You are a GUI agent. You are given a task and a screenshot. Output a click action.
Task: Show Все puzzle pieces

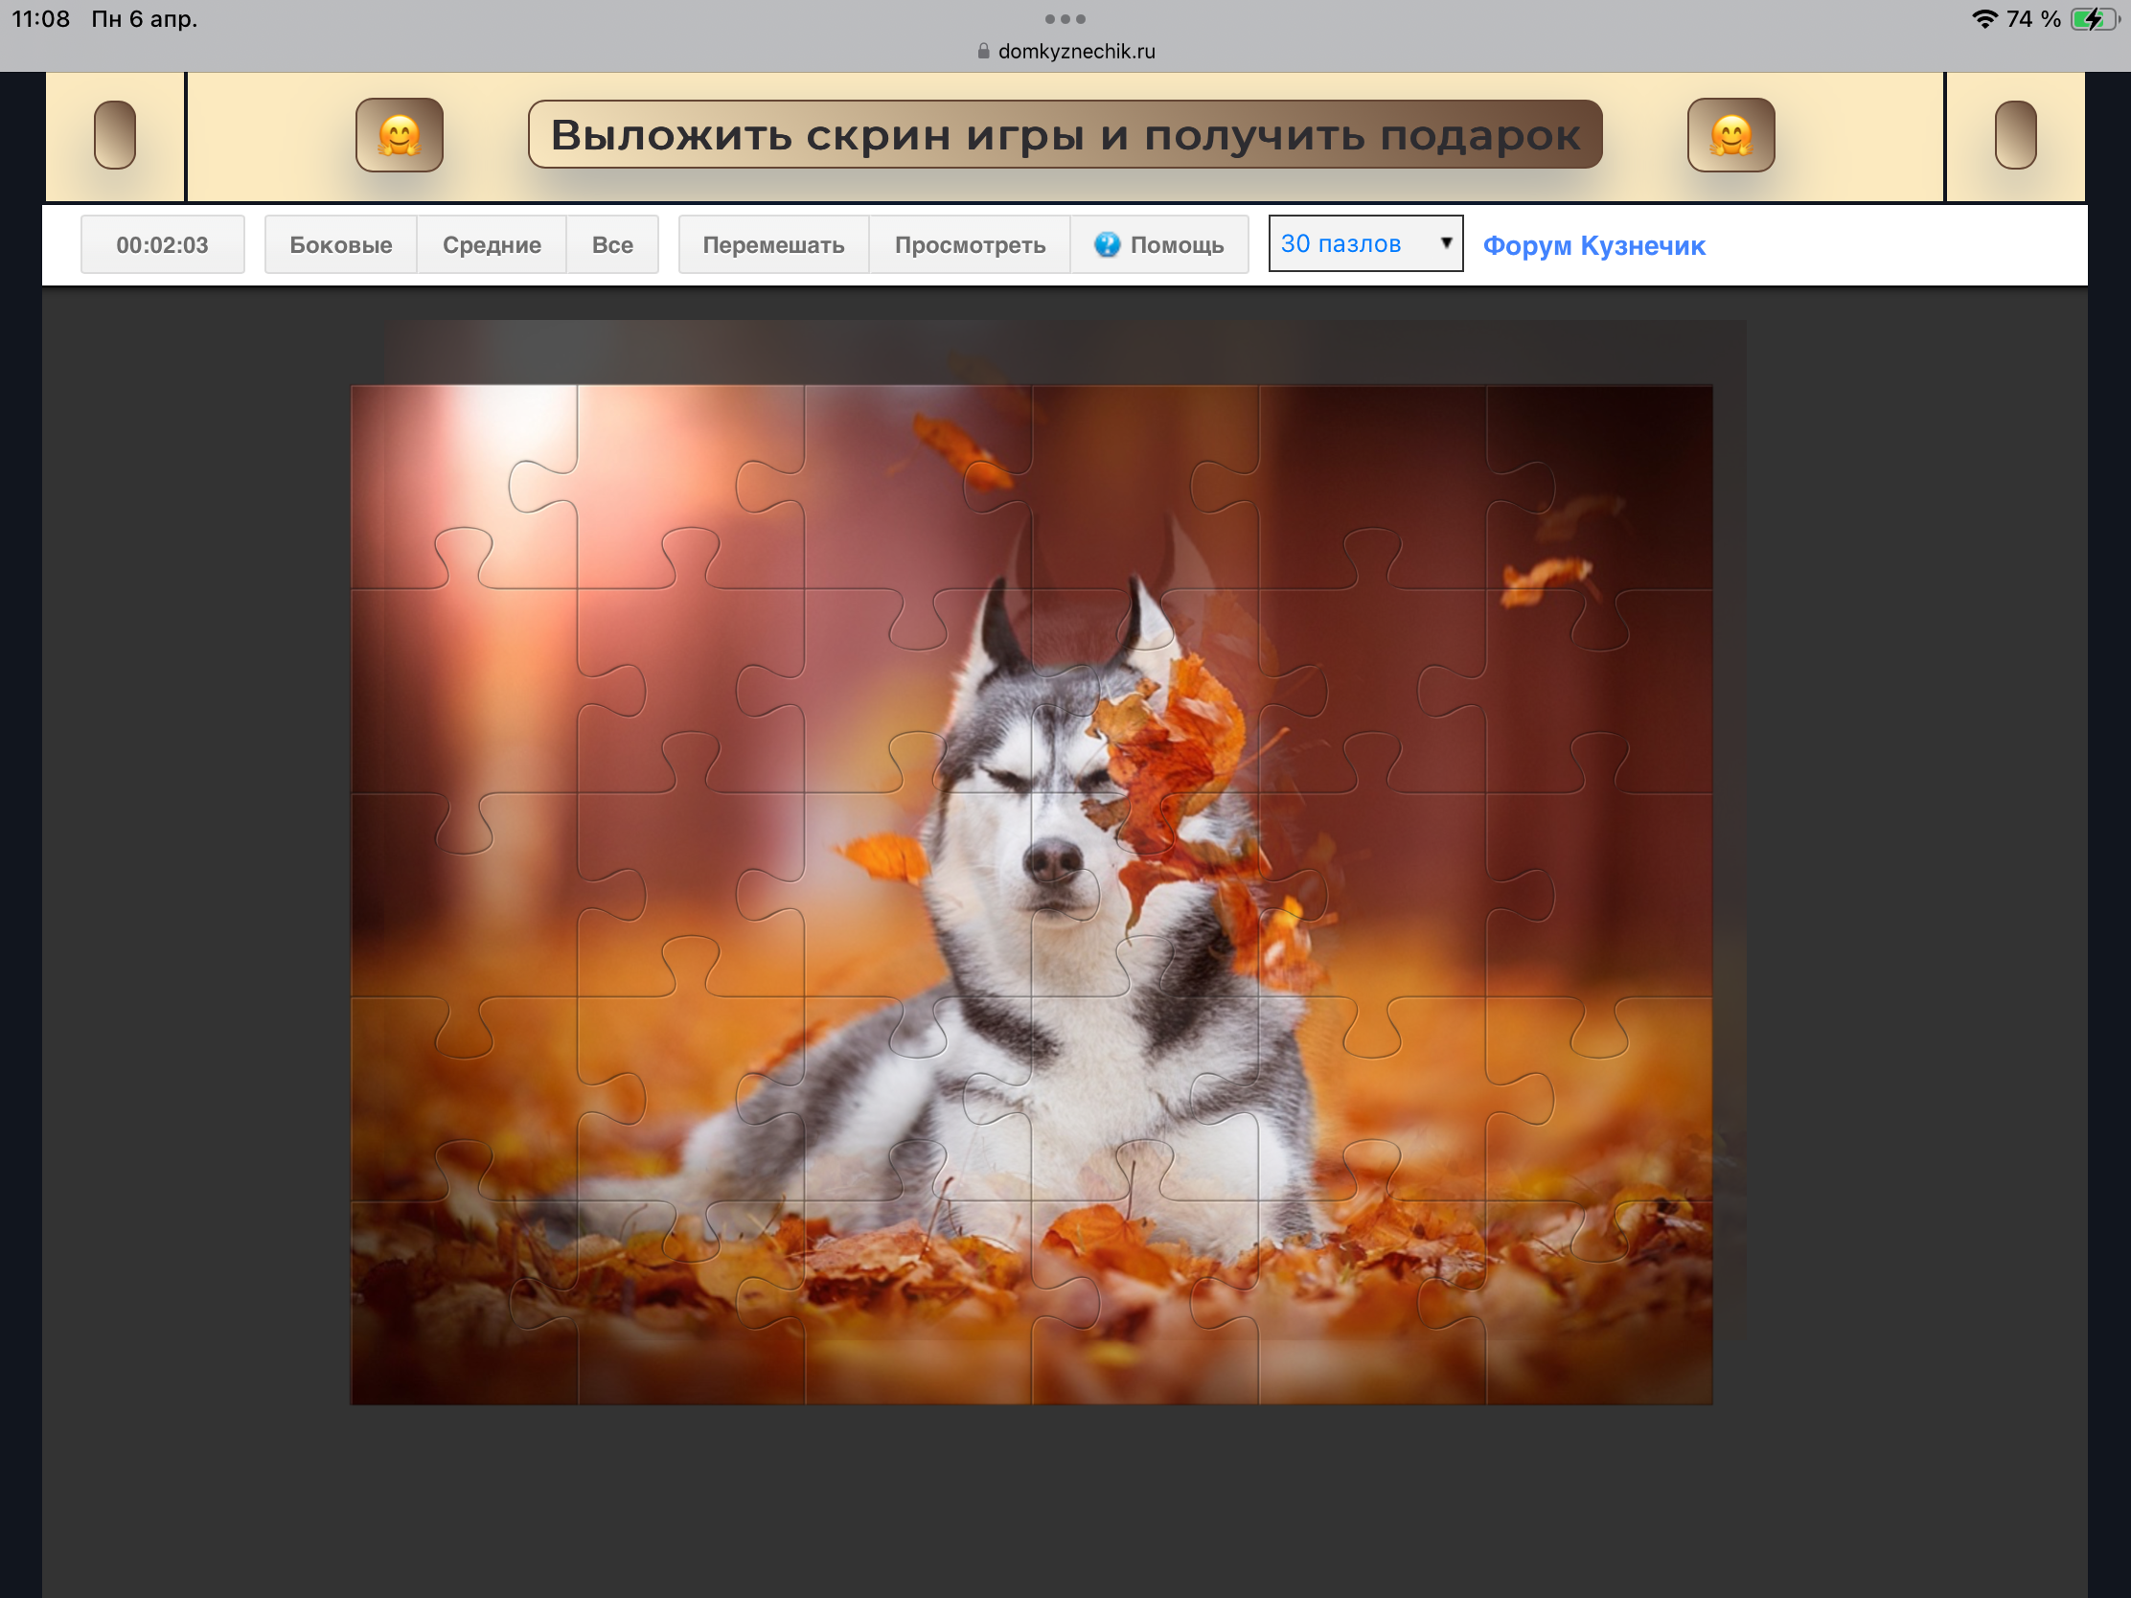pos(611,244)
